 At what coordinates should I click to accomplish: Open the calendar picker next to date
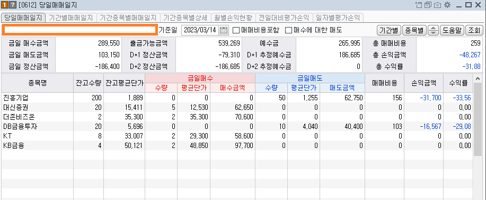[x=224, y=30]
